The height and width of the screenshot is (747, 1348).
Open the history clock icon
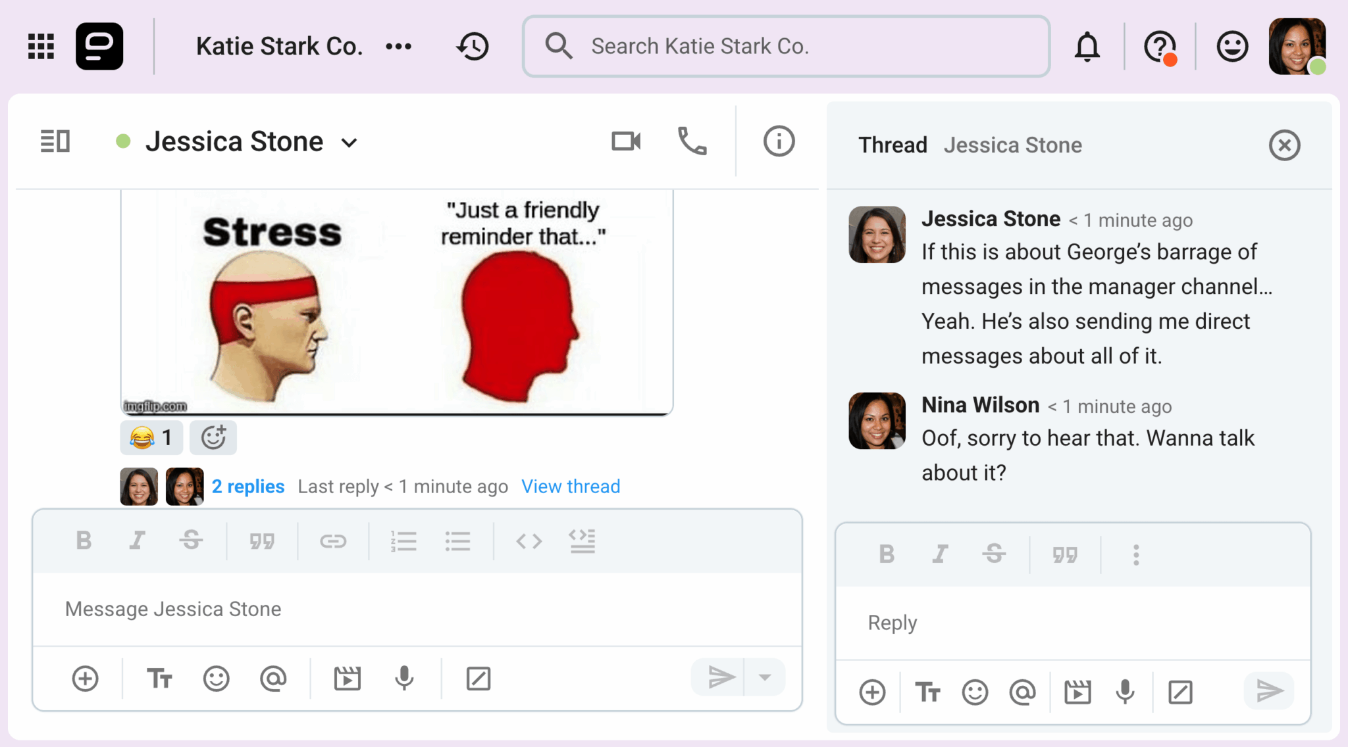[473, 46]
